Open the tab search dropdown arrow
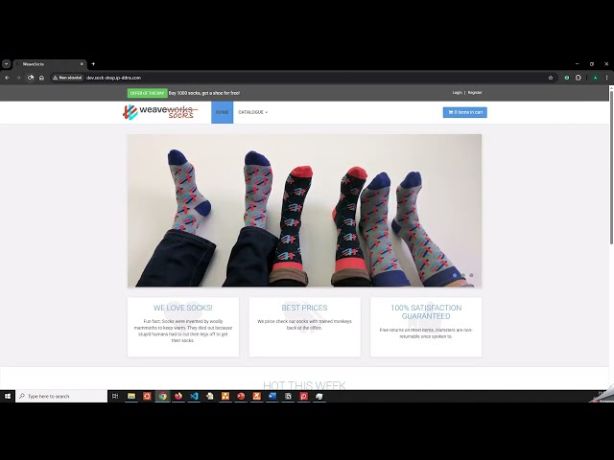 7,64
